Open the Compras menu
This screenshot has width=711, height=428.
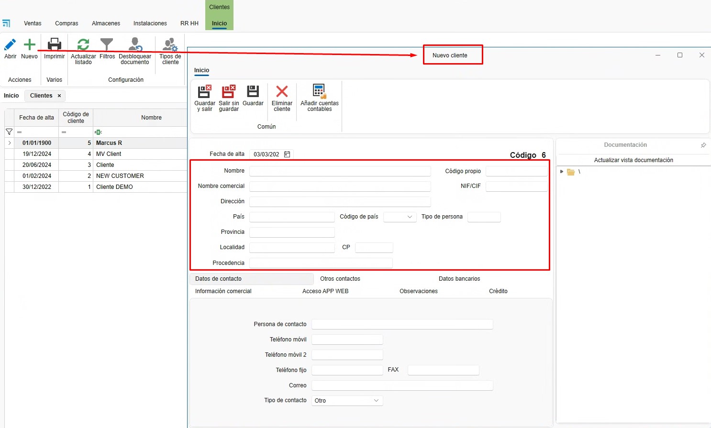click(x=67, y=23)
